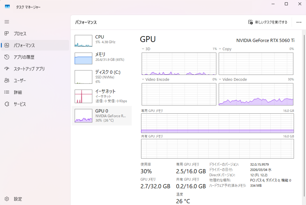This screenshot has width=306, height=205.
Task: Open アプリの履歴 history icon
Action: tap(7, 57)
